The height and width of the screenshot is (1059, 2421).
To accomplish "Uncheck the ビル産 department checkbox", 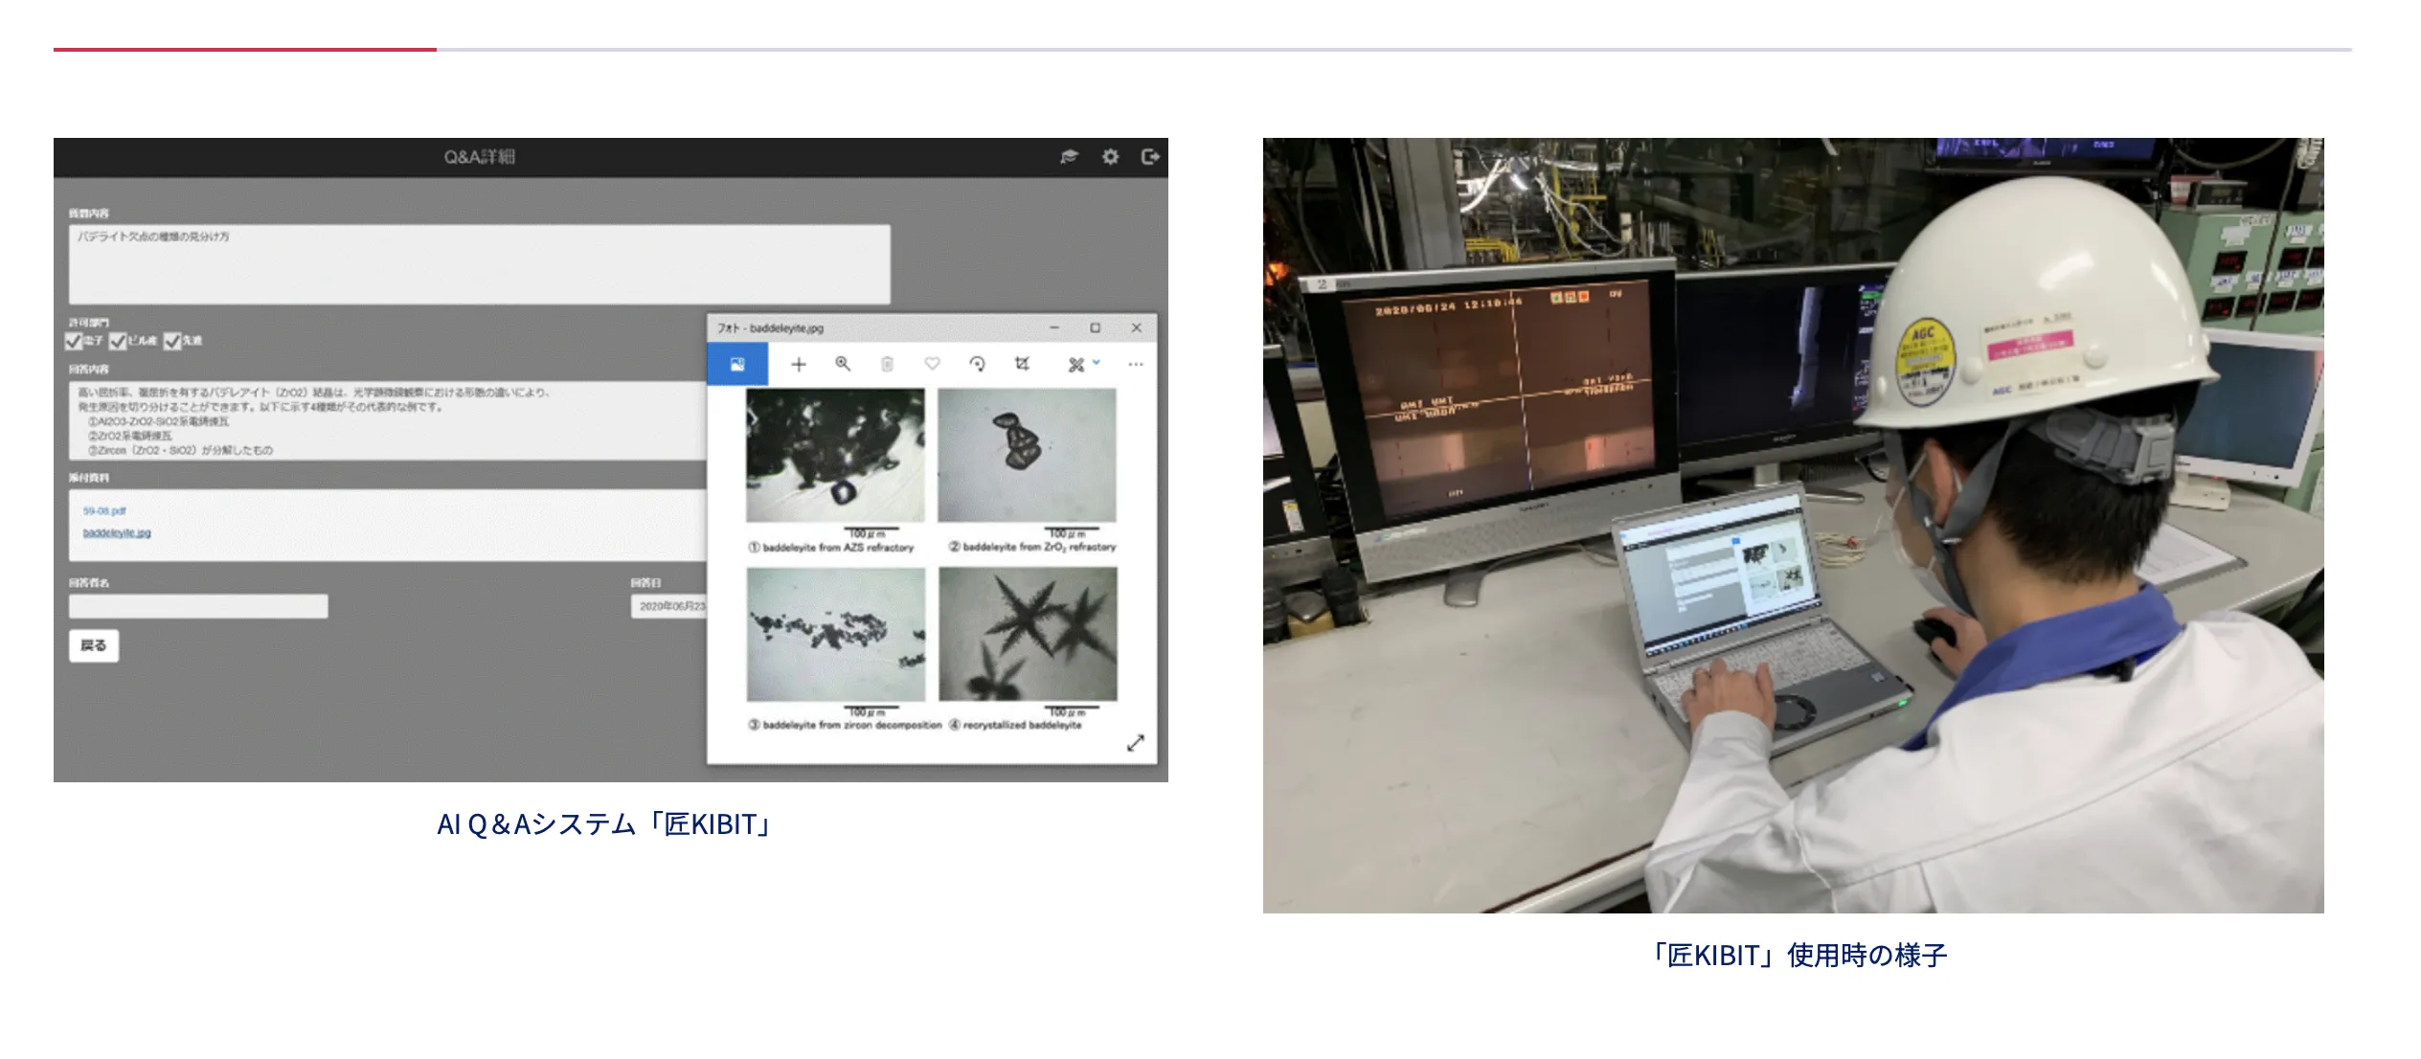I will coord(118,341).
